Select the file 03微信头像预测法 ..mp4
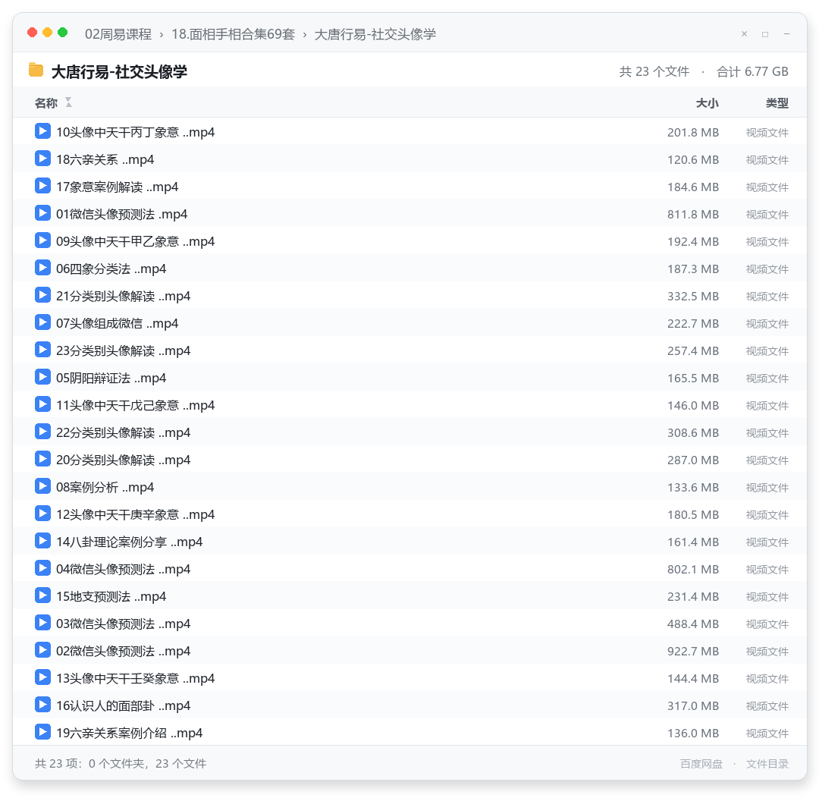The height and width of the screenshot is (798, 819). pos(409,623)
